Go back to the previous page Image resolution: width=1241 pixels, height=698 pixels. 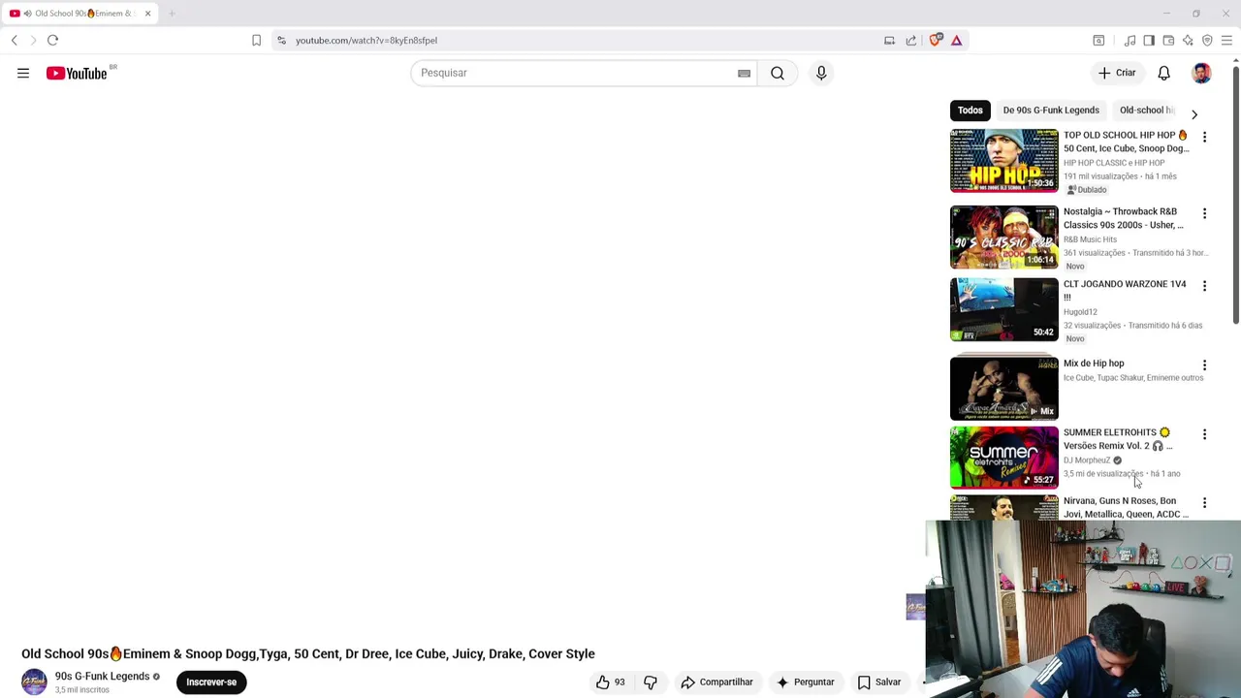[x=15, y=40]
